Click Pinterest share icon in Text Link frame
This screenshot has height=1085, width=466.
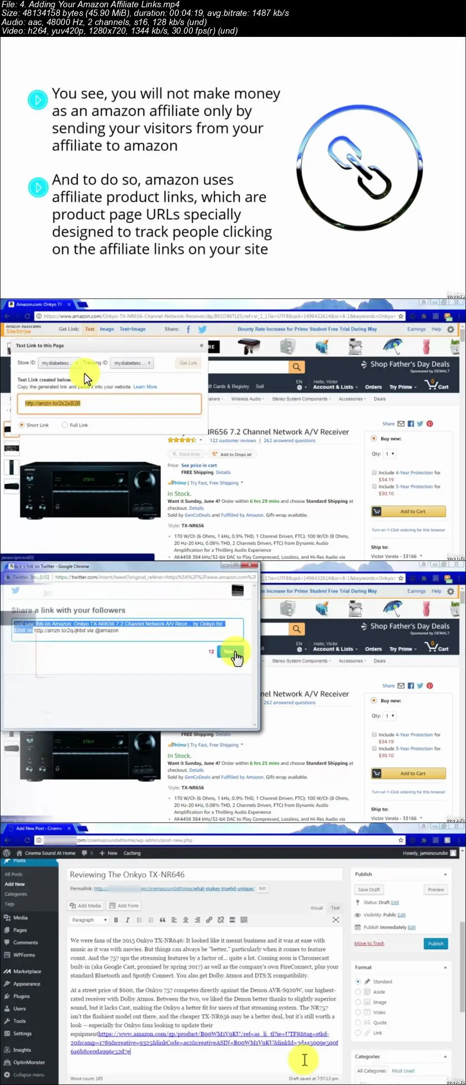(430, 424)
